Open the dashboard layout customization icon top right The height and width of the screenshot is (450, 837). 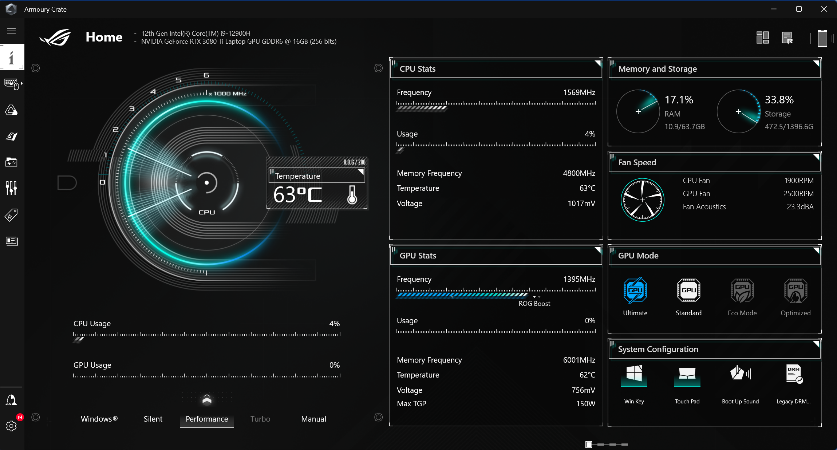[x=762, y=37]
